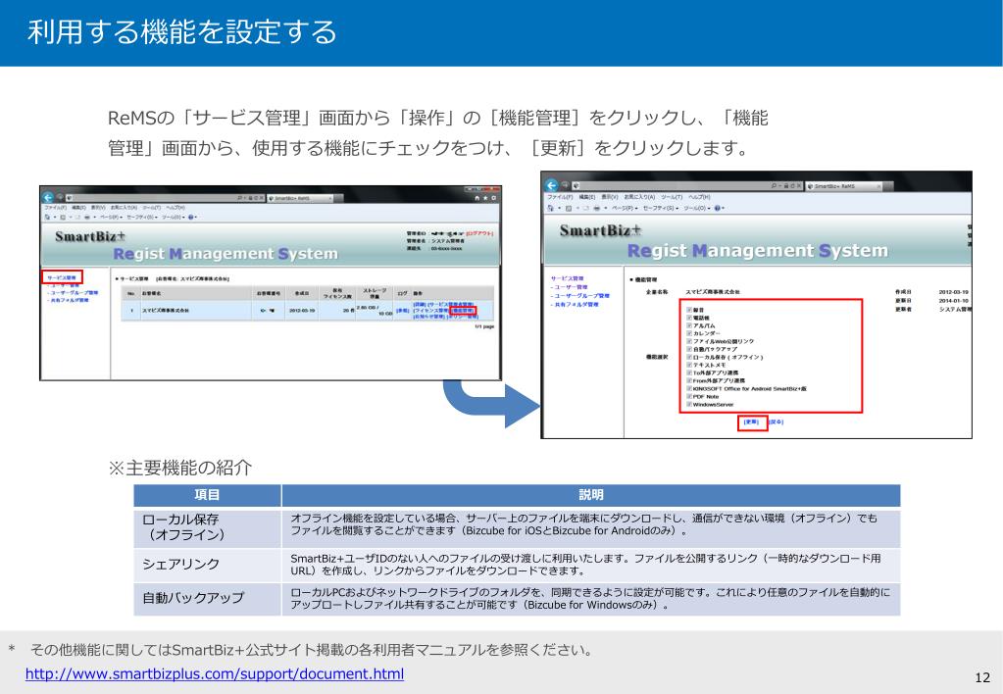Click the forward arrow in the 機能管理 window

(565, 185)
